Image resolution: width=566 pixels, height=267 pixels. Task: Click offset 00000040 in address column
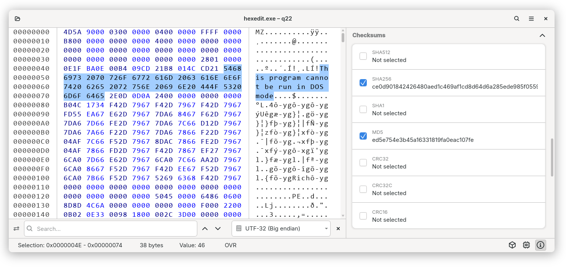[32, 68]
